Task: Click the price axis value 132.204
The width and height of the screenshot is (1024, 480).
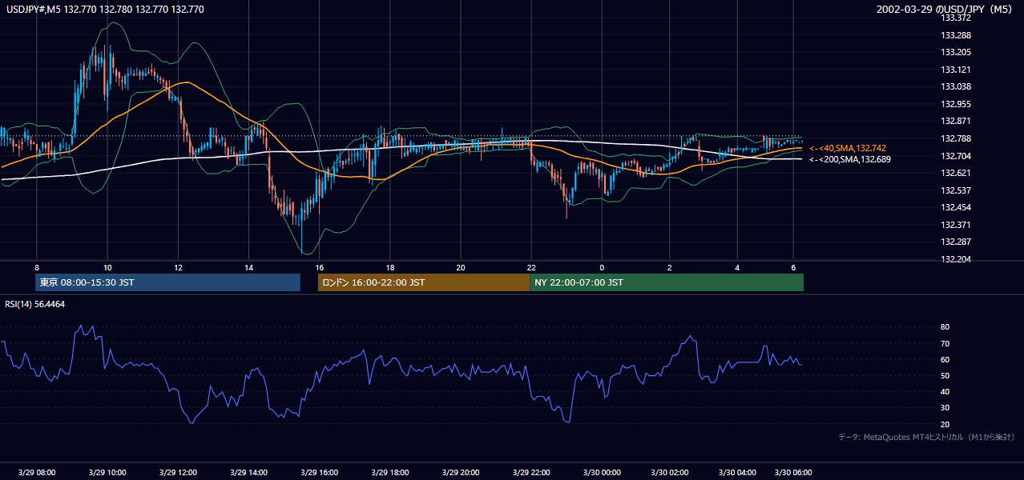Action: (x=956, y=259)
